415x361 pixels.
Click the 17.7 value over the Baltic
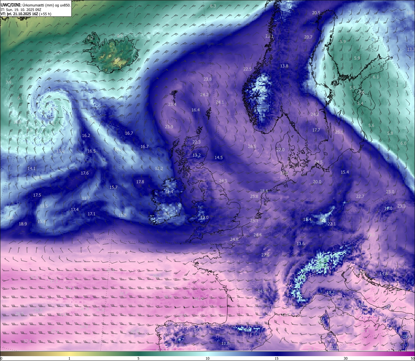tap(316, 130)
